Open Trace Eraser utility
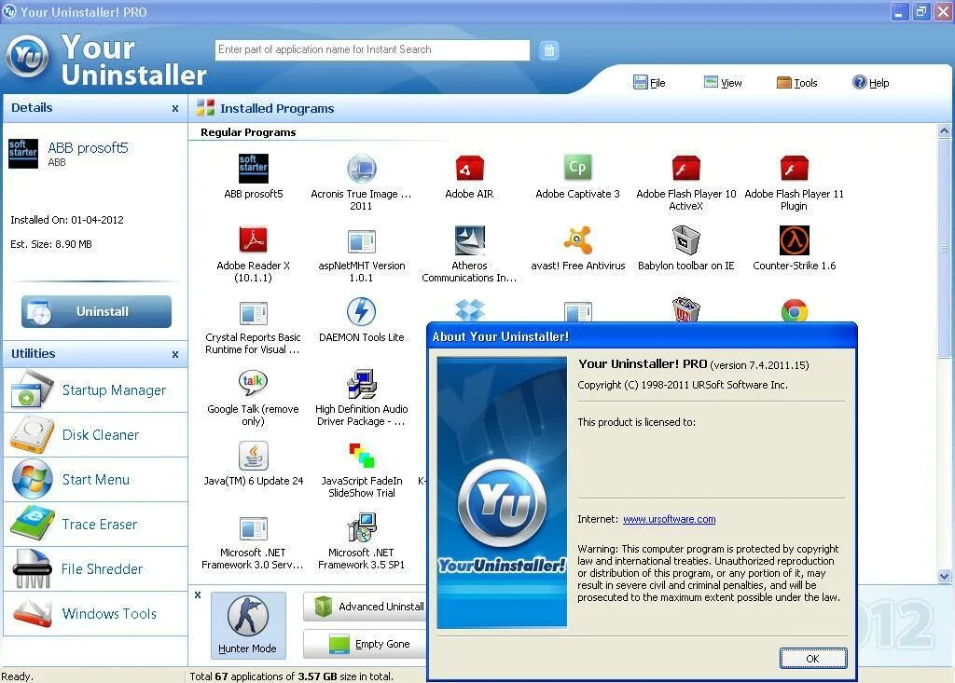The height and width of the screenshot is (683, 955). point(96,524)
